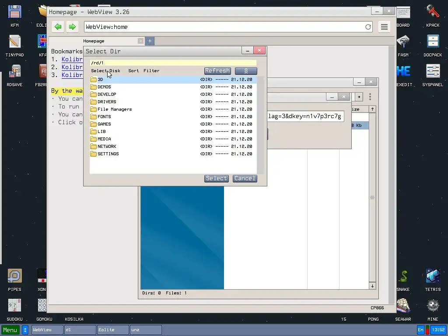Screen dimensions: 448x336
Task: Open the second Kolibri bookmark link
Action: (72, 67)
